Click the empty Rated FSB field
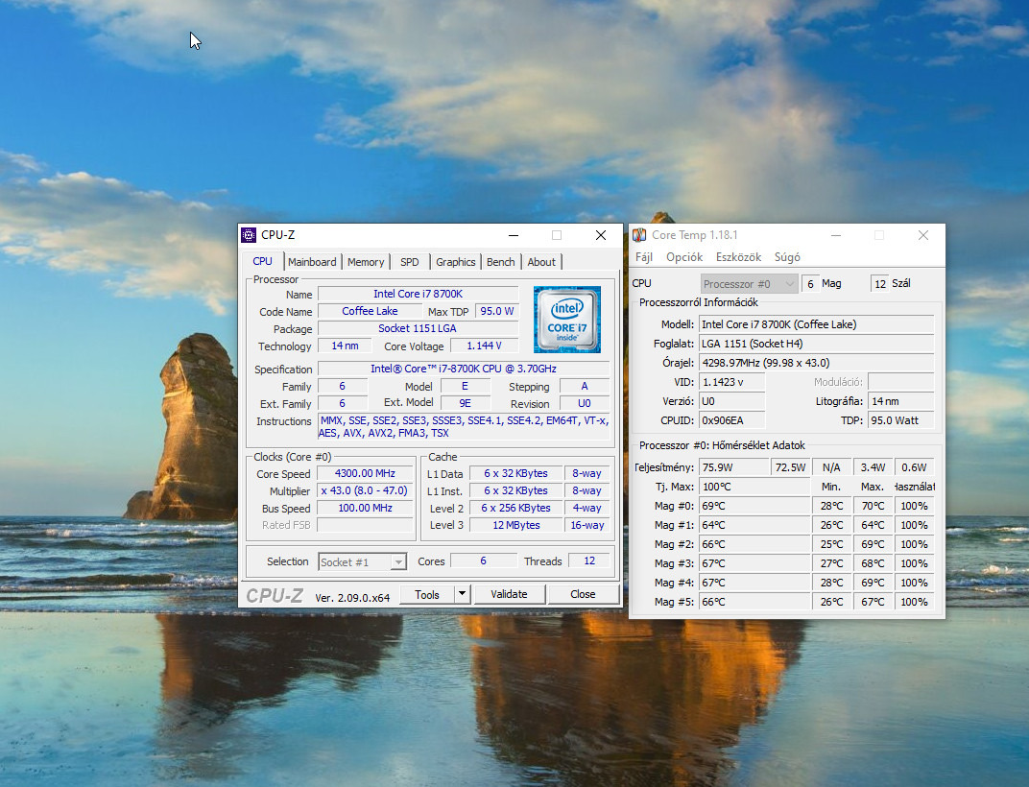Screen dimensions: 1029x787 pos(365,525)
